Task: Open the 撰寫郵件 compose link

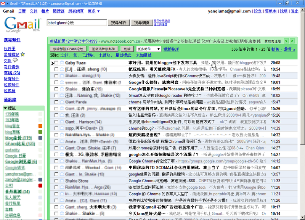Action: [12, 40]
